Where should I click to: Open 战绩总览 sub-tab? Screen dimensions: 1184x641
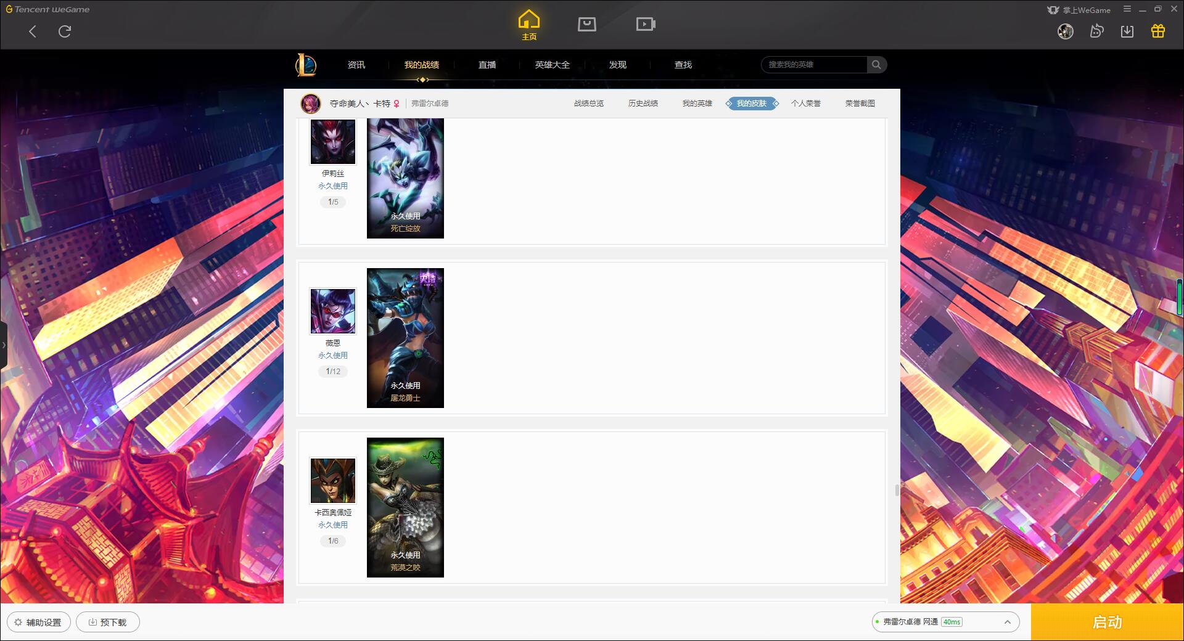[x=589, y=104]
